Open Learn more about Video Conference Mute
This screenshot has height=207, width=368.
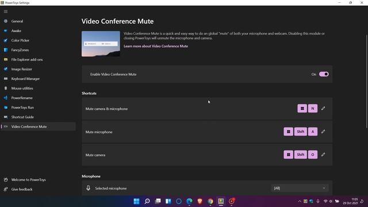click(x=156, y=46)
